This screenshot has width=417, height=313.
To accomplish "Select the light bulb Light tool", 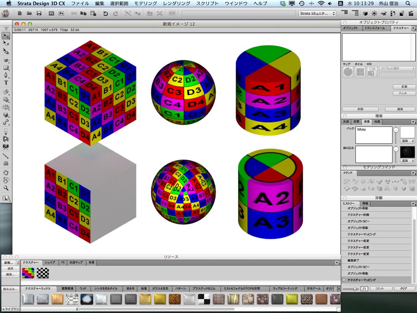I will [x=6, y=132].
